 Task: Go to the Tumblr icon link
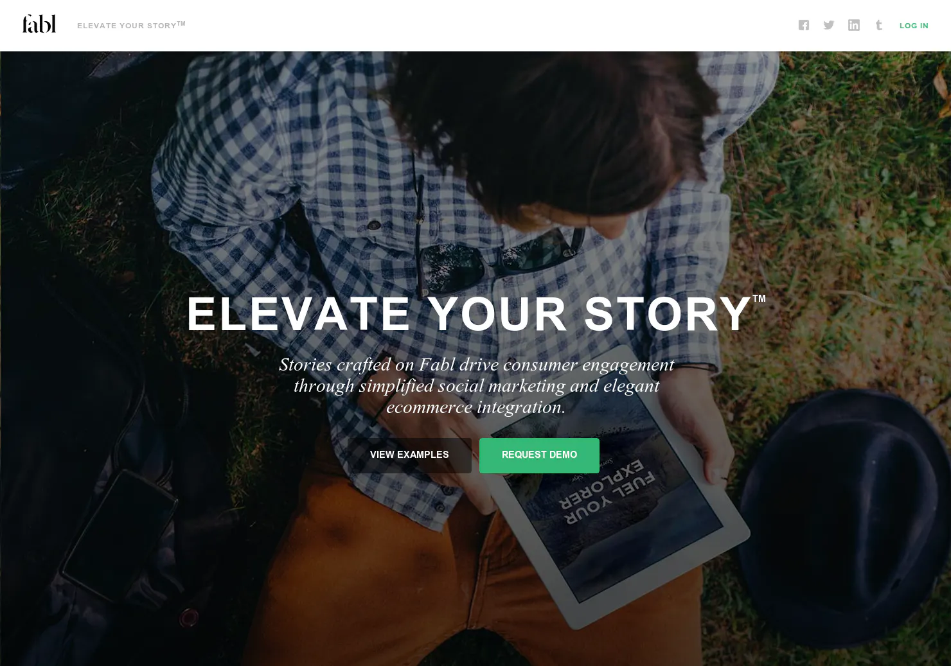[878, 25]
